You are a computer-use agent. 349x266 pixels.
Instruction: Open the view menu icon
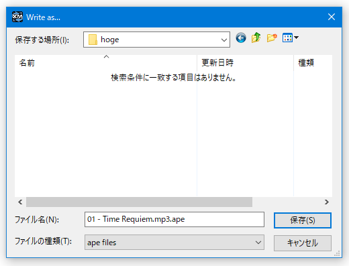287,38
